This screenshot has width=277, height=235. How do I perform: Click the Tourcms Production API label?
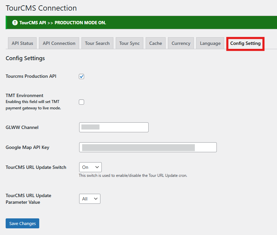tap(31, 76)
